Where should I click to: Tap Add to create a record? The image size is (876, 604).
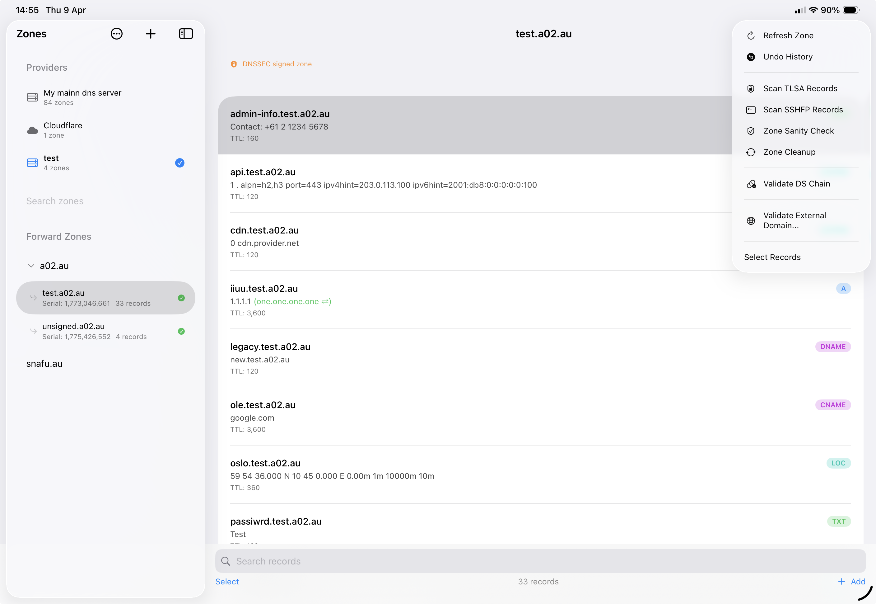(852, 582)
